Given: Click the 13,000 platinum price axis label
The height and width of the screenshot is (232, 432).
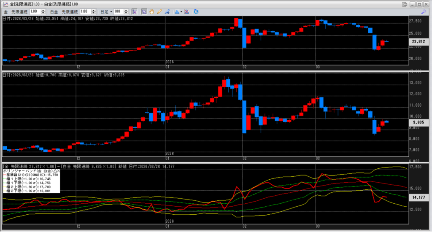Looking at the screenshot, I should [416, 83].
